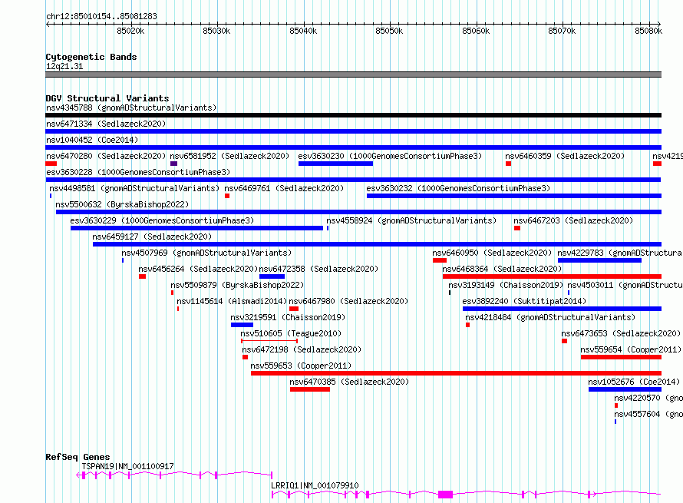Click the DGV Structural Variants track title
Viewport: 683px width, 503px height.
[107, 98]
